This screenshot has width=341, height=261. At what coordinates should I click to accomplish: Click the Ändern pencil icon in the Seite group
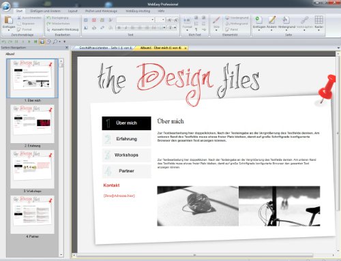(x=272, y=20)
